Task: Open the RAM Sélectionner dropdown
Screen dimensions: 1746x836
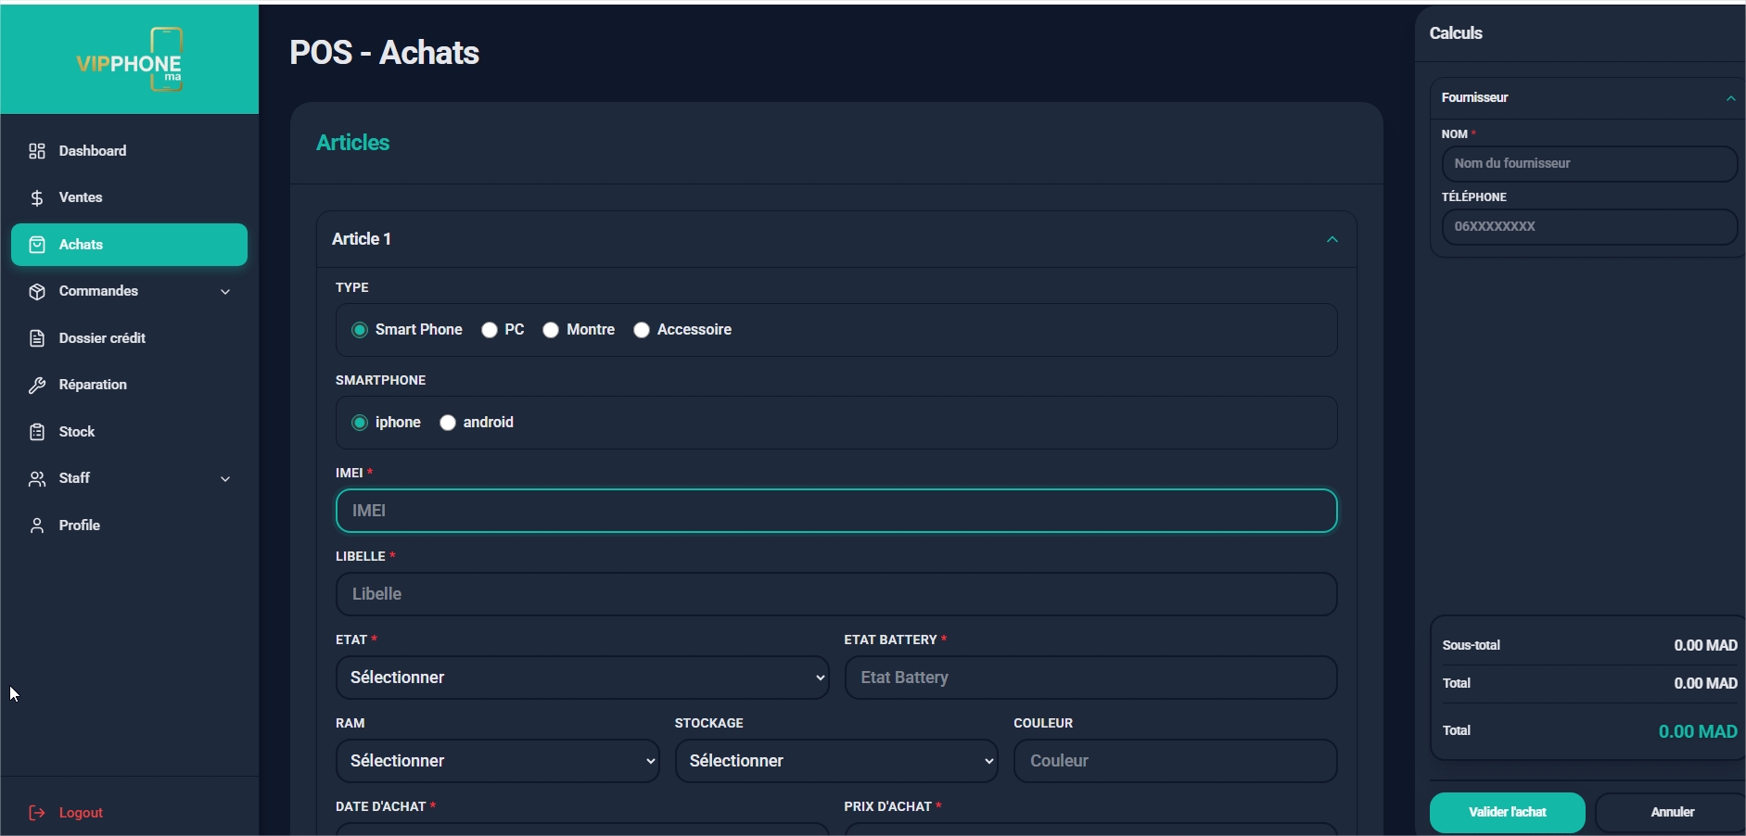Action: 497,761
